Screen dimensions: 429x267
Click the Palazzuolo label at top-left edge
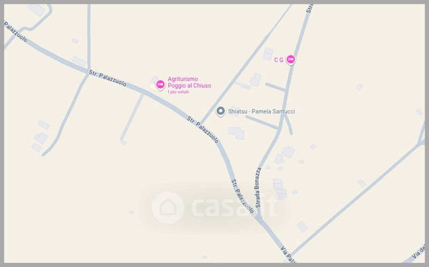16,32
